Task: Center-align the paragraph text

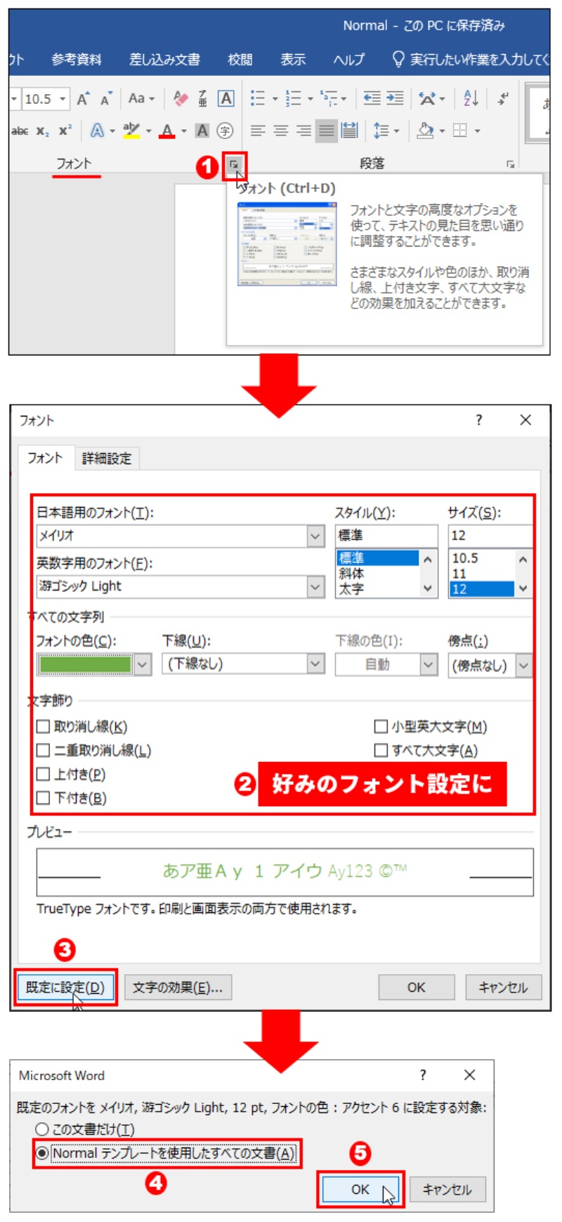Action: tap(281, 131)
